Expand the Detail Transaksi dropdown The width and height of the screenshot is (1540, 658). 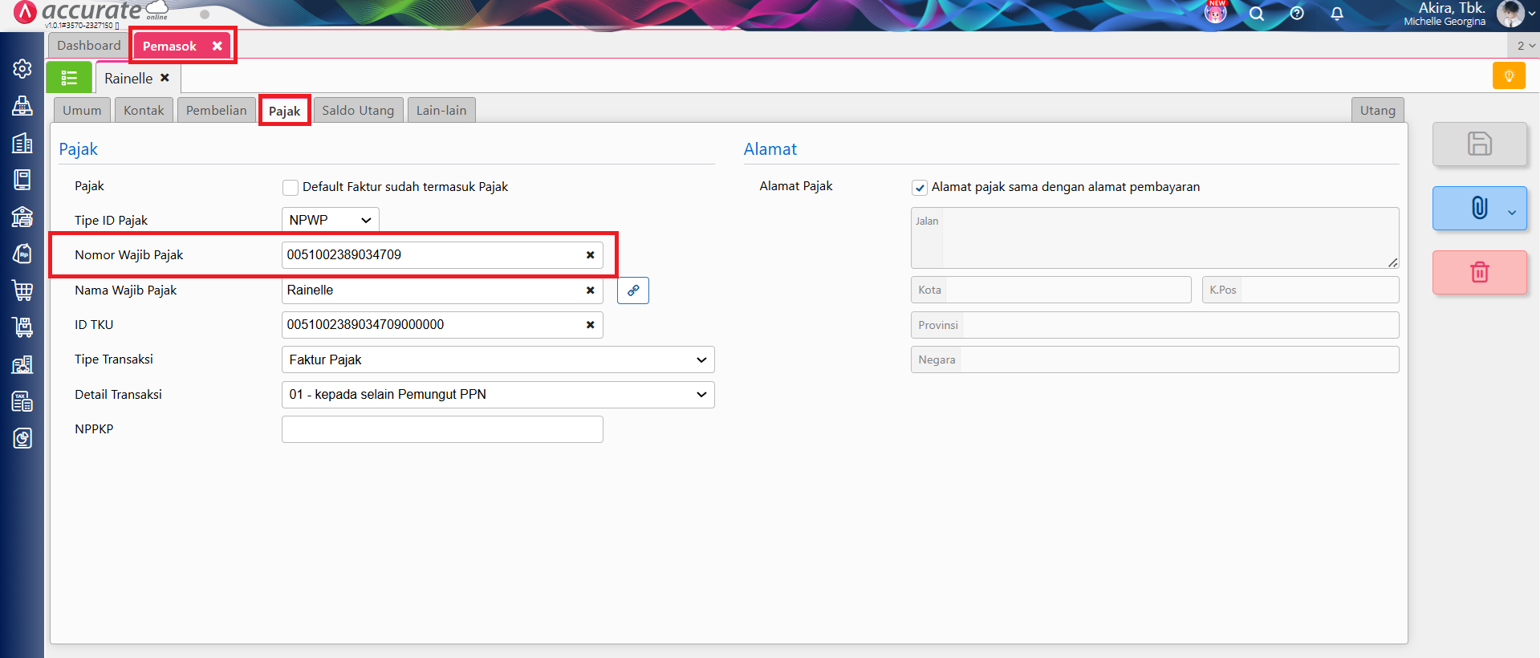coord(498,395)
